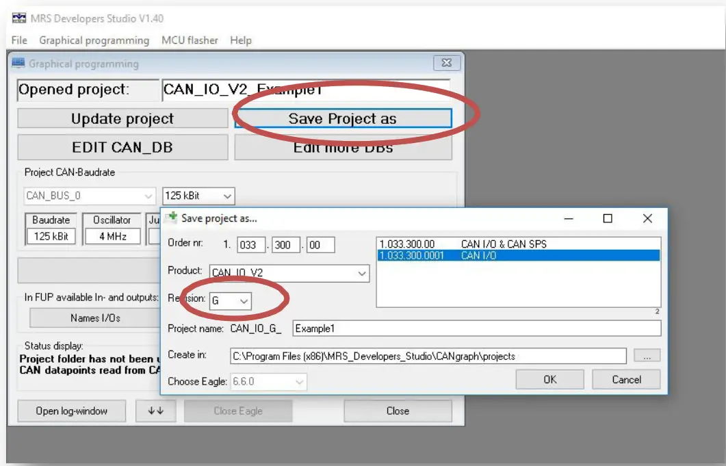Screen dimensions: 726x466
Task: Select list row 1.033.300.00 CAN I/O & CAN SPS
Action: click(519, 244)
